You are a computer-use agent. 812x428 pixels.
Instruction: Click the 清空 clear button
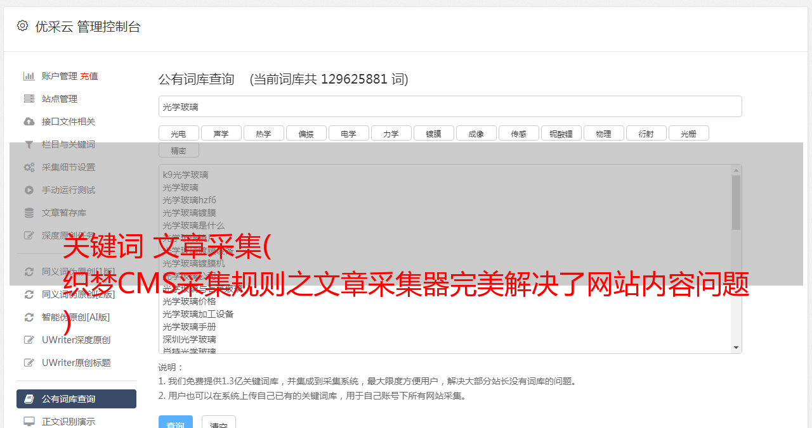tap(219, 423)
